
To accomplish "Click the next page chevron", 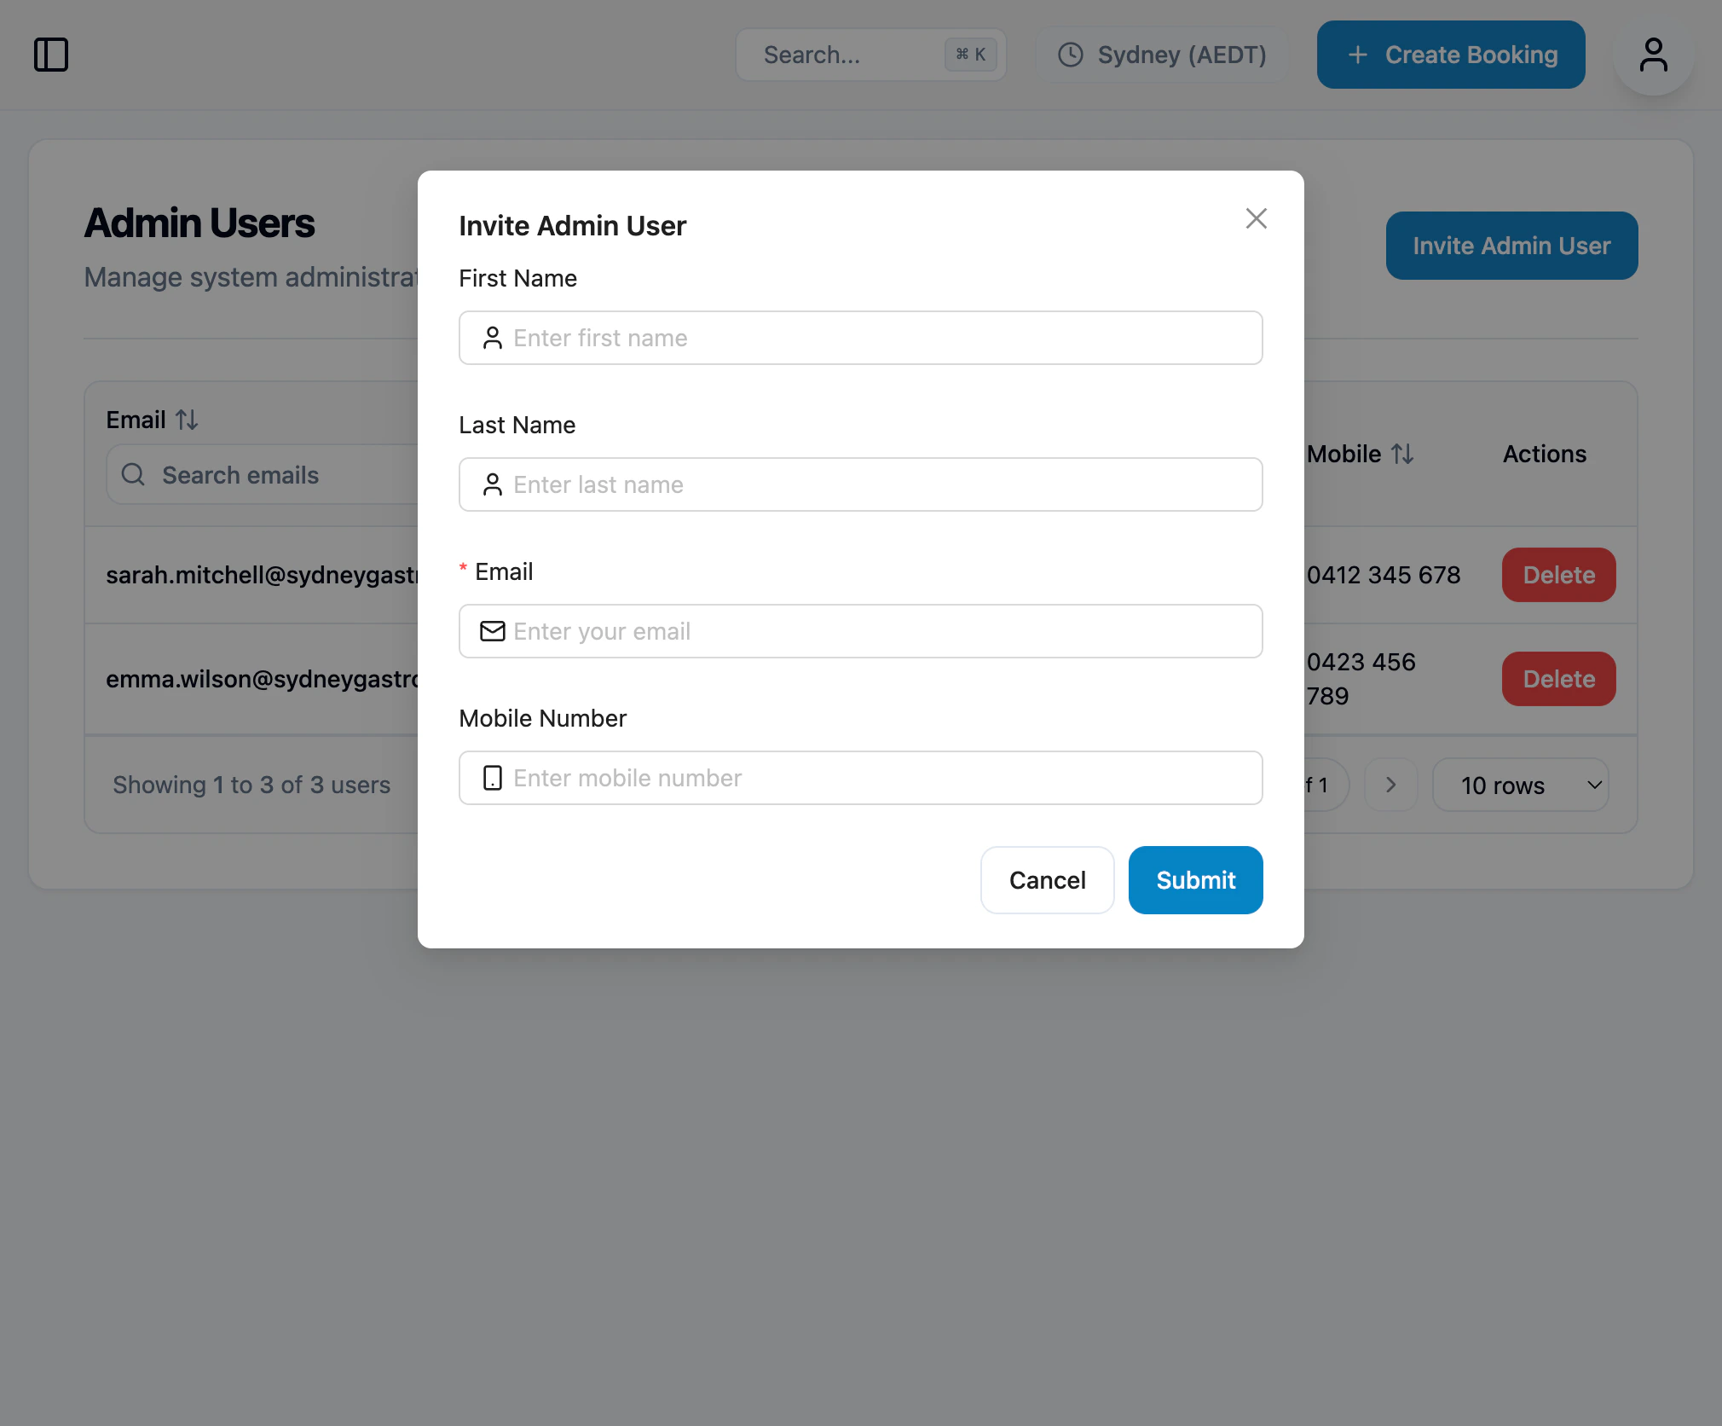I will point(1390,785).
